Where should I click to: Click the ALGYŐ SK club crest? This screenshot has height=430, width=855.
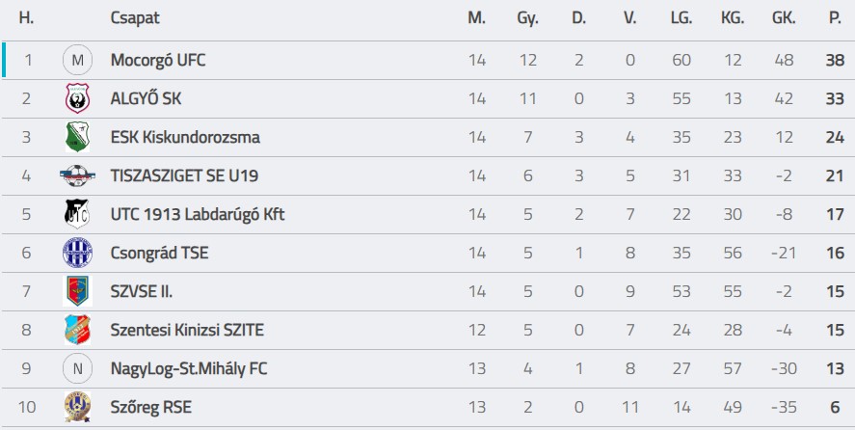coord(77,99)
